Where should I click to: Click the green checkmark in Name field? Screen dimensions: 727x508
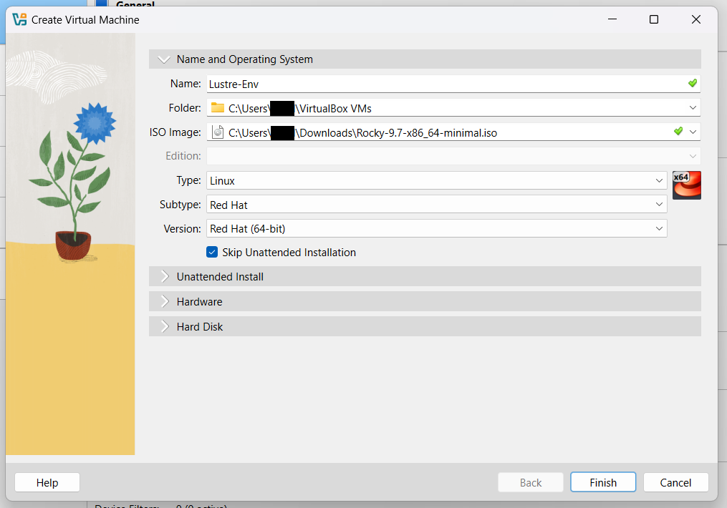[x=692, y=84]
